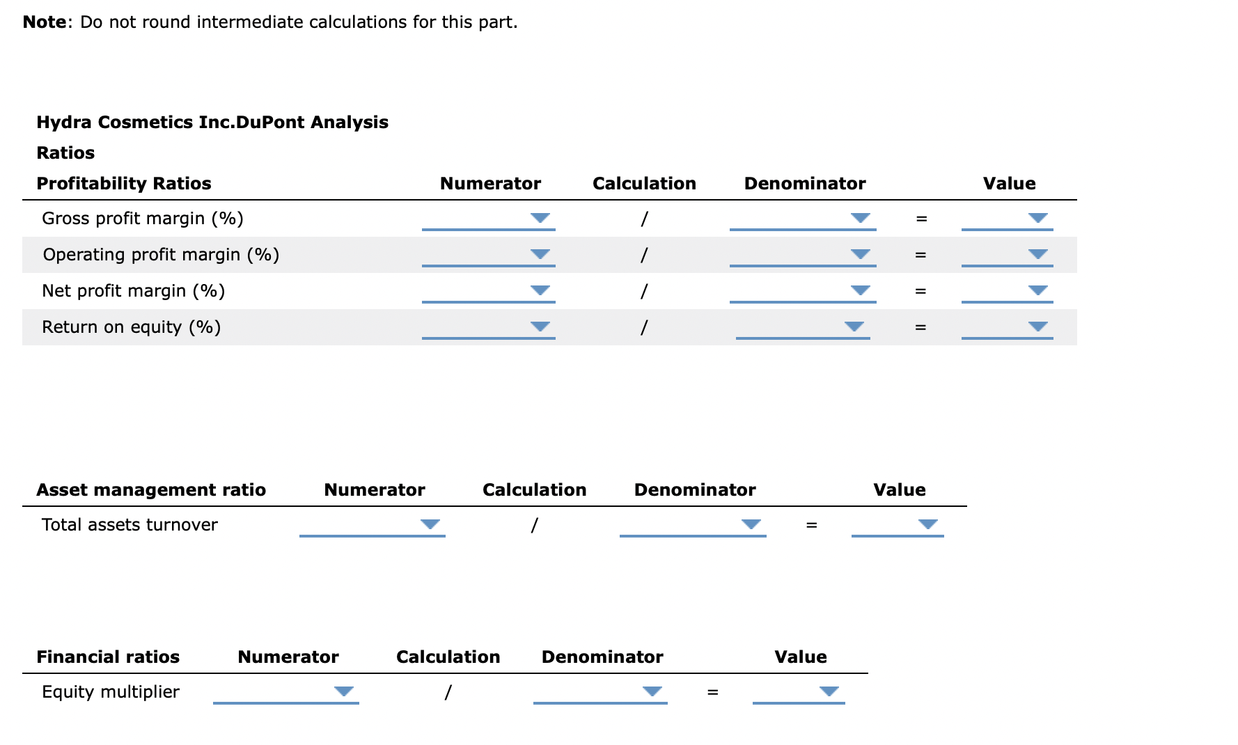Click the Return on equity row label
The width and height of the screenshot is (1238, 745).
pyautogui.click(x=132, y=327)
